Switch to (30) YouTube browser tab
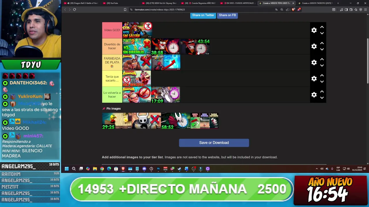The width and height of the screenshot is (369, 207). [x=120, y=3]
